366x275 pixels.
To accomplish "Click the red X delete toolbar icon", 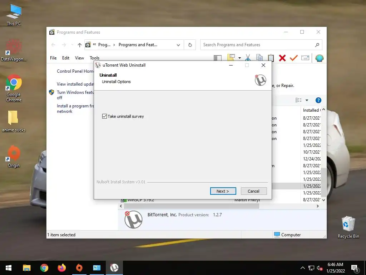I will 282,58.
